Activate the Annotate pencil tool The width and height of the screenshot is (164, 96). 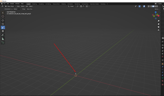tap(3, 35)
